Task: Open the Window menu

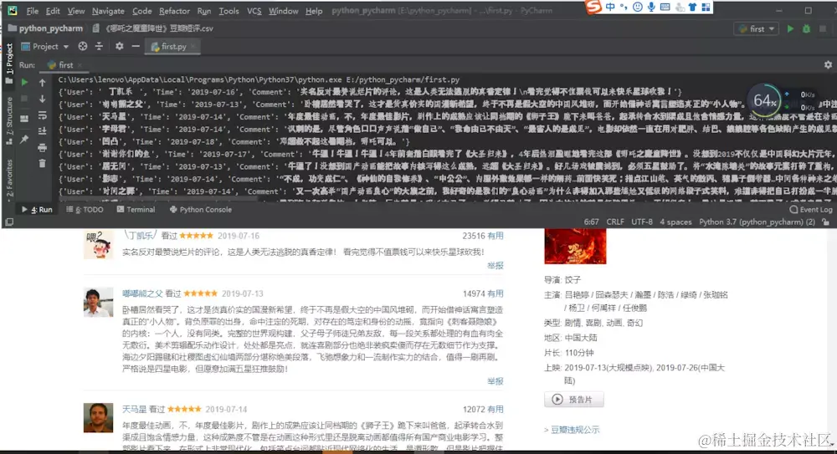Action: 284,11
